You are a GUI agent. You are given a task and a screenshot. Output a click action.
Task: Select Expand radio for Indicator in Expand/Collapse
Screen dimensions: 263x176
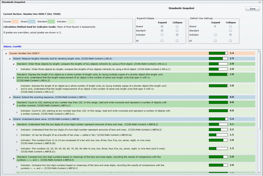click(162, 35)
